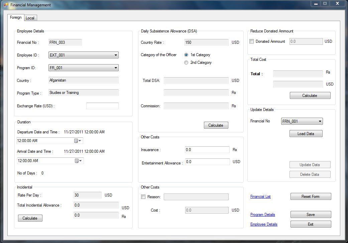Open the Employee Details link
The image size is (348, 243).
[264, 224]
